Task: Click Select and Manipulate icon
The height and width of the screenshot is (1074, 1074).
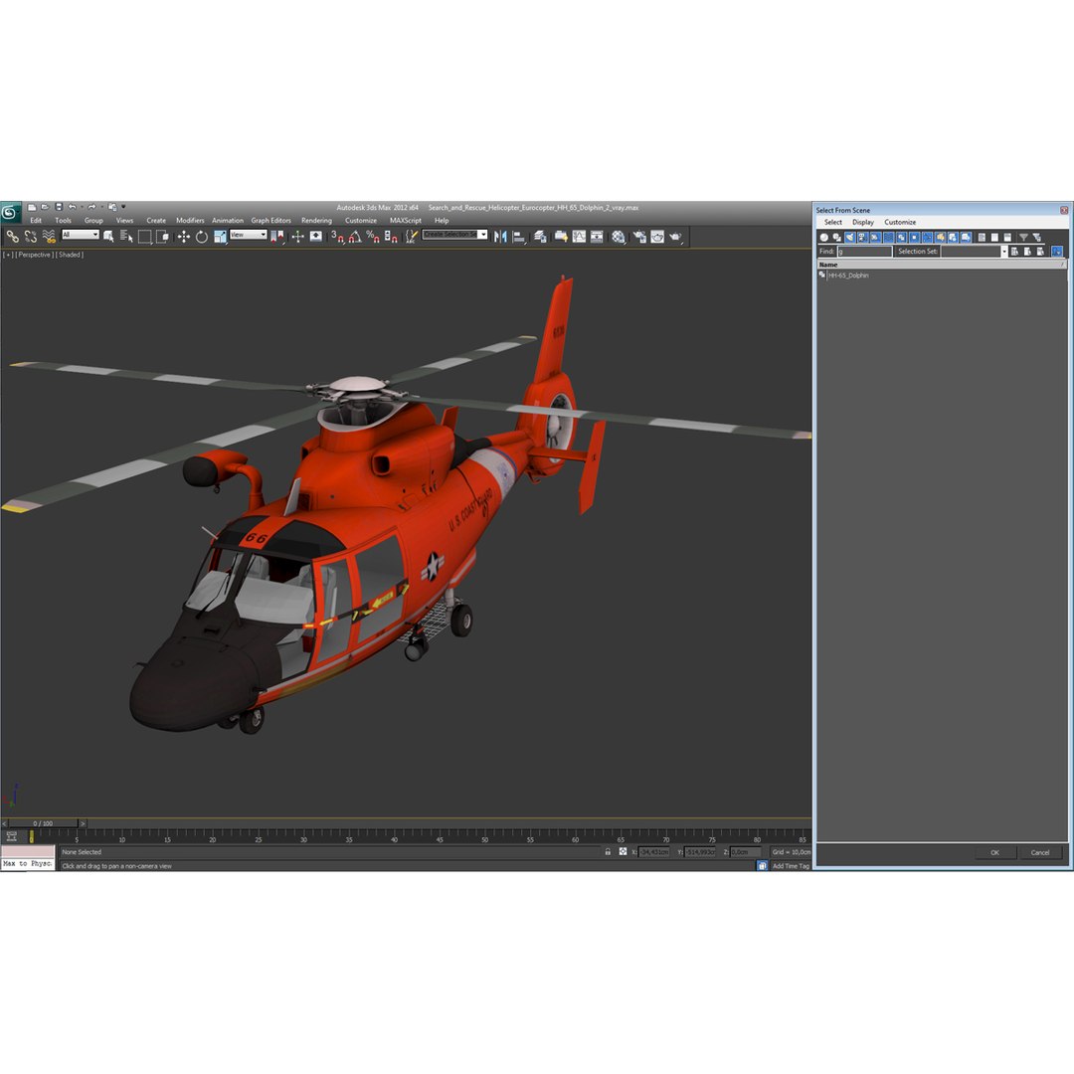Action: [x=298, y=237]
